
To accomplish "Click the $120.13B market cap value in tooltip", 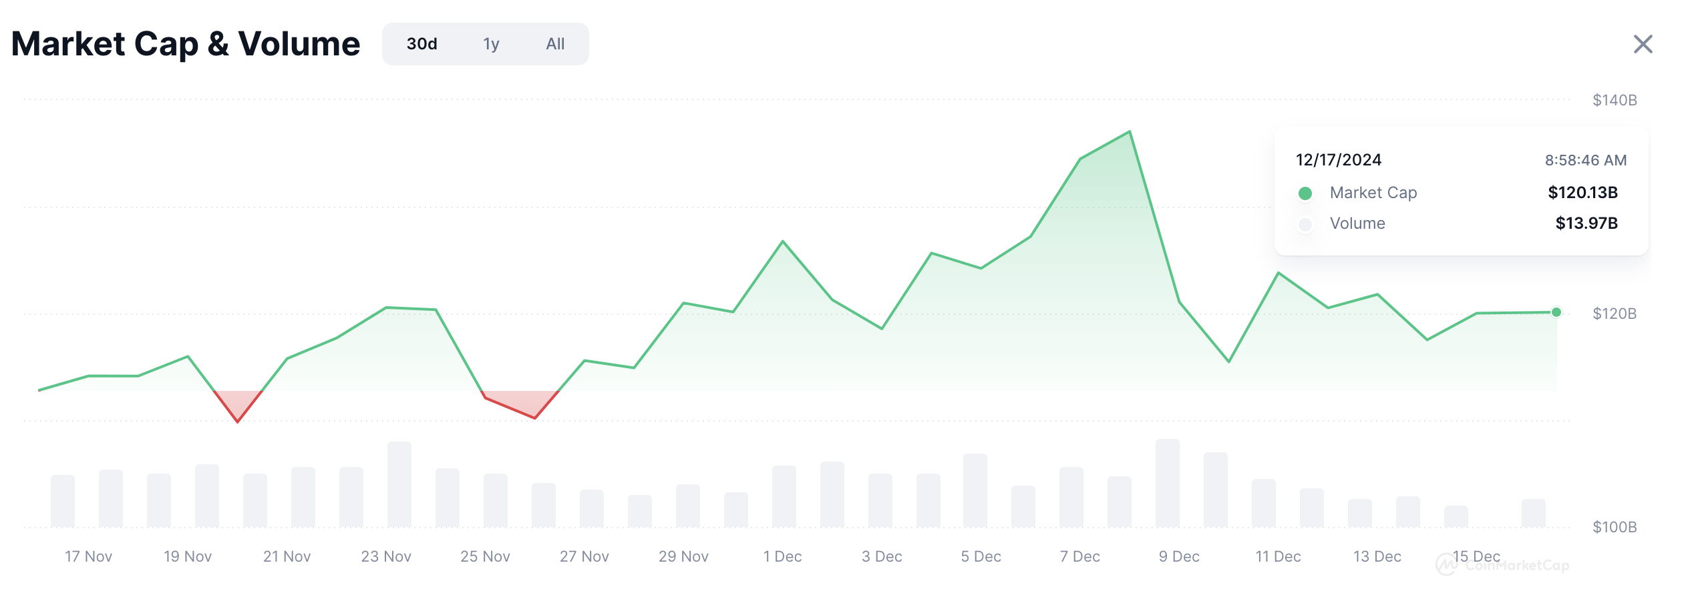I will [1582, 193].
